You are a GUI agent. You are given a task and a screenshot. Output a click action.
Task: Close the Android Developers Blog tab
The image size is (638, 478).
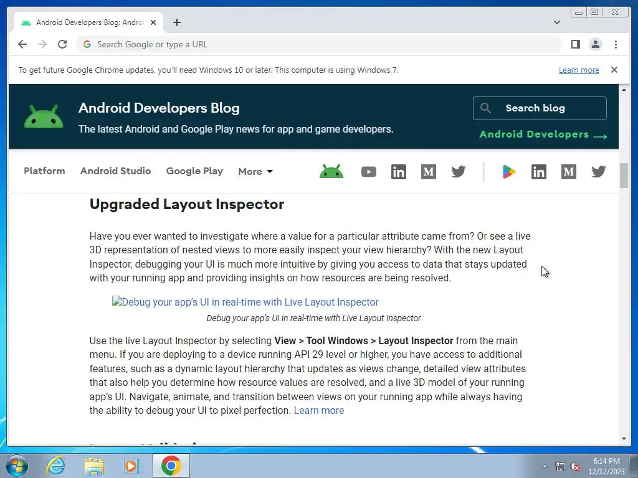point(153,22)
